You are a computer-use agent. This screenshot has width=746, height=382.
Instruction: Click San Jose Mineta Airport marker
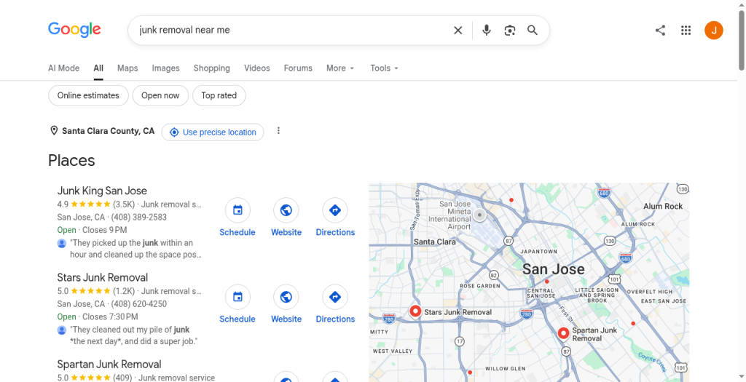(x=479, y=215)
